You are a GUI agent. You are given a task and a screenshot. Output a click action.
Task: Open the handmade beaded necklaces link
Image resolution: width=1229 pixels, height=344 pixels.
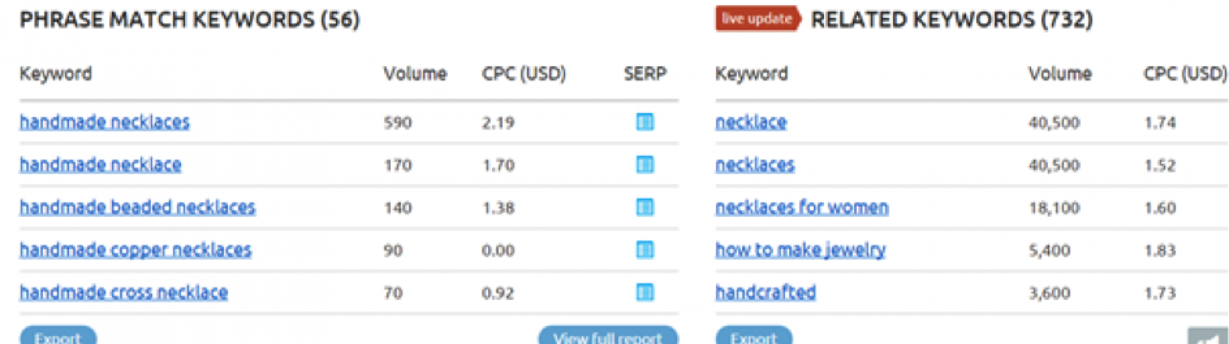tap(137, 207)
